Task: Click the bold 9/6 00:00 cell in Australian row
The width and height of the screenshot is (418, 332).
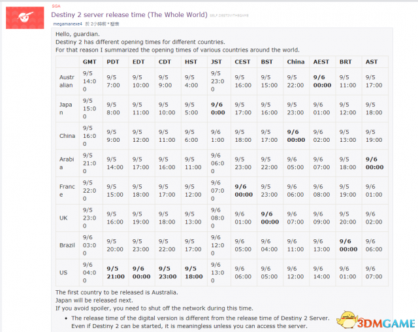Action: (322, 81)
